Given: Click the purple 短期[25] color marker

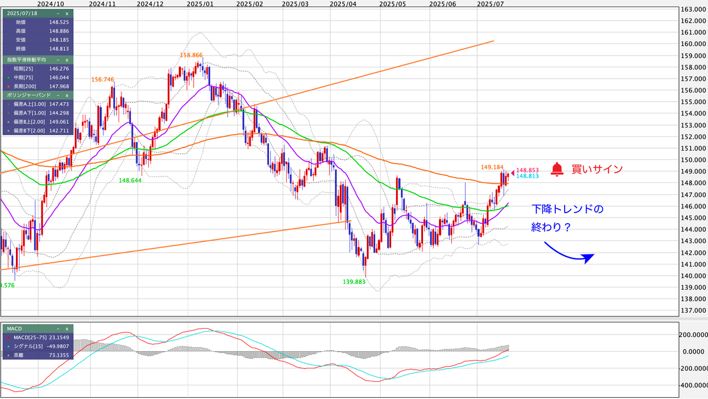Looking at the screenshot, I should click(x=7, y=68).
